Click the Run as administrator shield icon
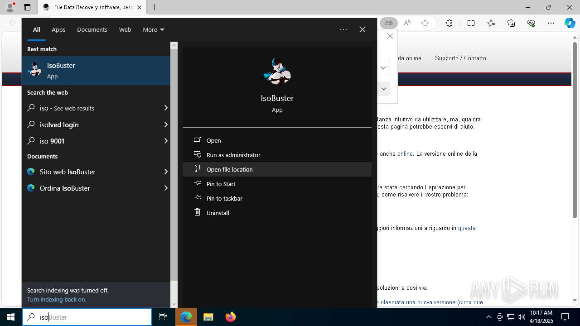Viewport: 580px width, 326px height. coord(197,154)
